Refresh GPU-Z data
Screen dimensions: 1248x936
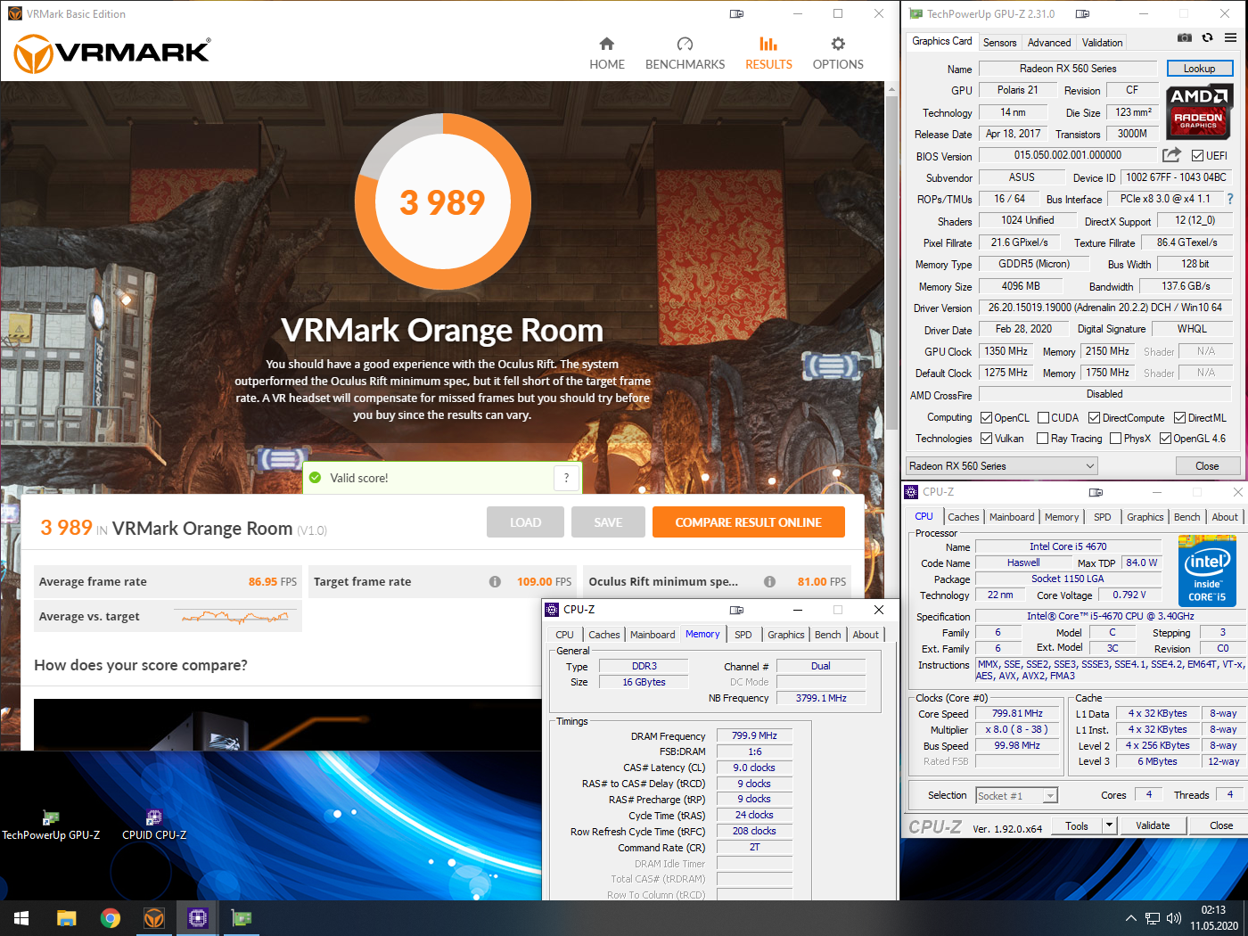(x=1207, y=38)
